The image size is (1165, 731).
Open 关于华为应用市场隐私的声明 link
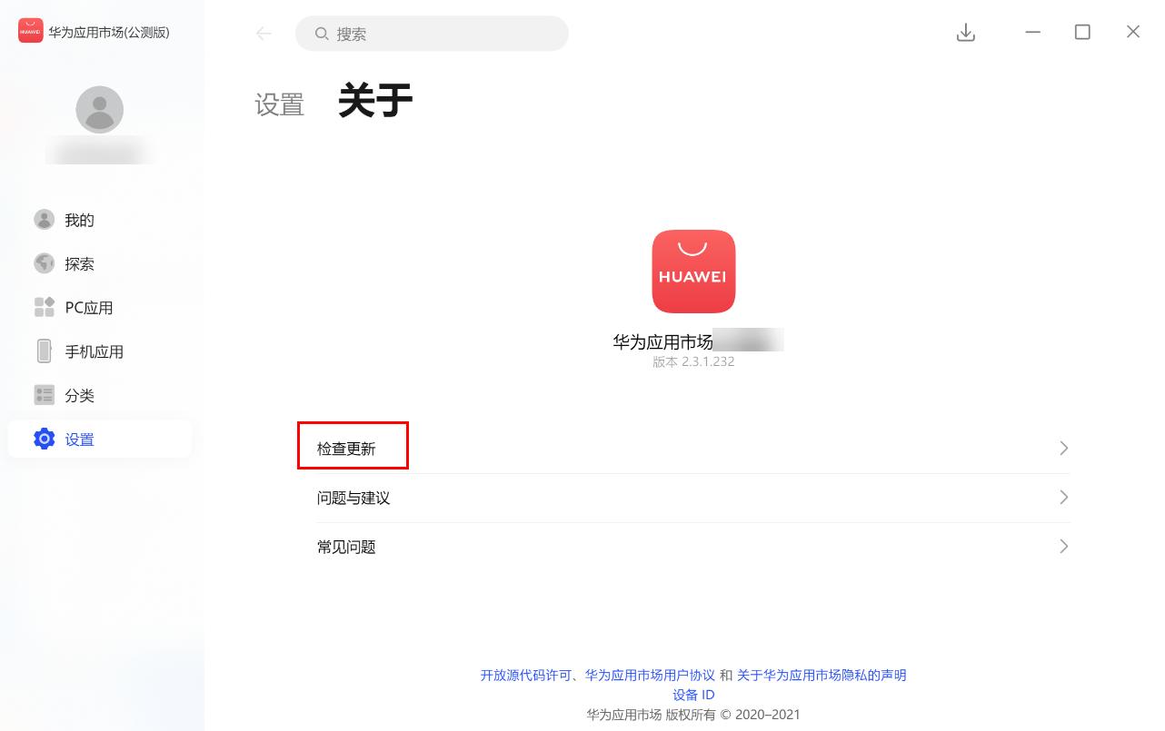coord(821,675)
